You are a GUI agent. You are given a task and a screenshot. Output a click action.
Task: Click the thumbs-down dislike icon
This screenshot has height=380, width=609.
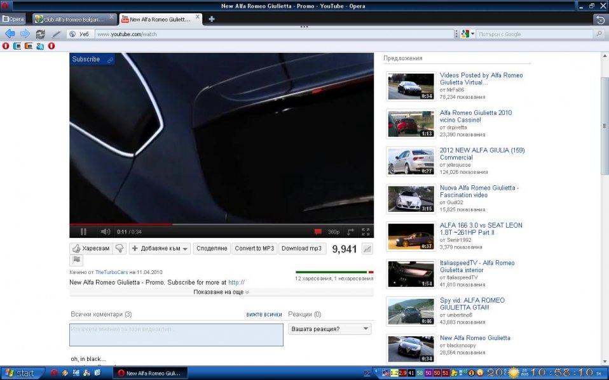pyautogui.click(x=119, y=249)
